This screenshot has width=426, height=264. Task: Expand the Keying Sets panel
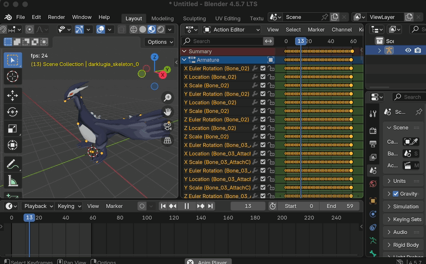pos(403,219)
